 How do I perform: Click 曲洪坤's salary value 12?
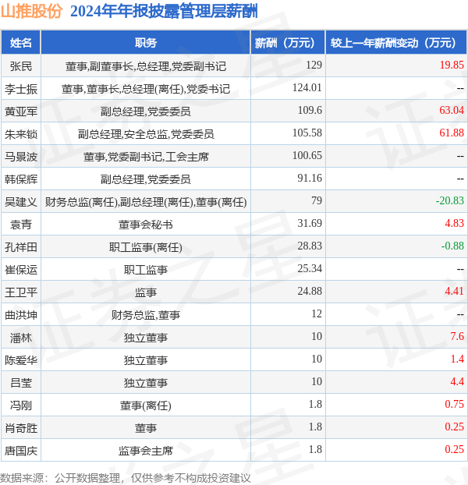click(317, 313)
